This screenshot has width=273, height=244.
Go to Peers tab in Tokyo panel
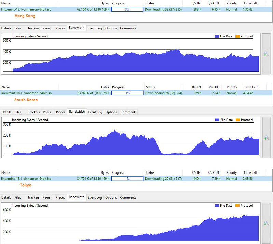coord(46,197)
